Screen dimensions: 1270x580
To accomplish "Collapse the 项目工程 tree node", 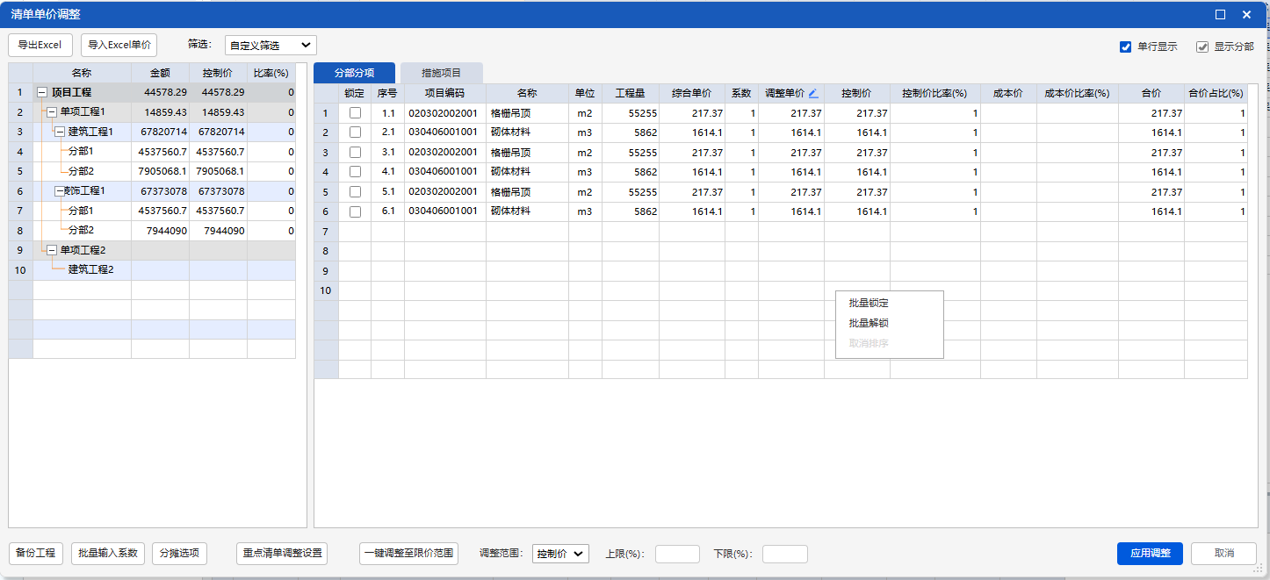I will (41, 92).
